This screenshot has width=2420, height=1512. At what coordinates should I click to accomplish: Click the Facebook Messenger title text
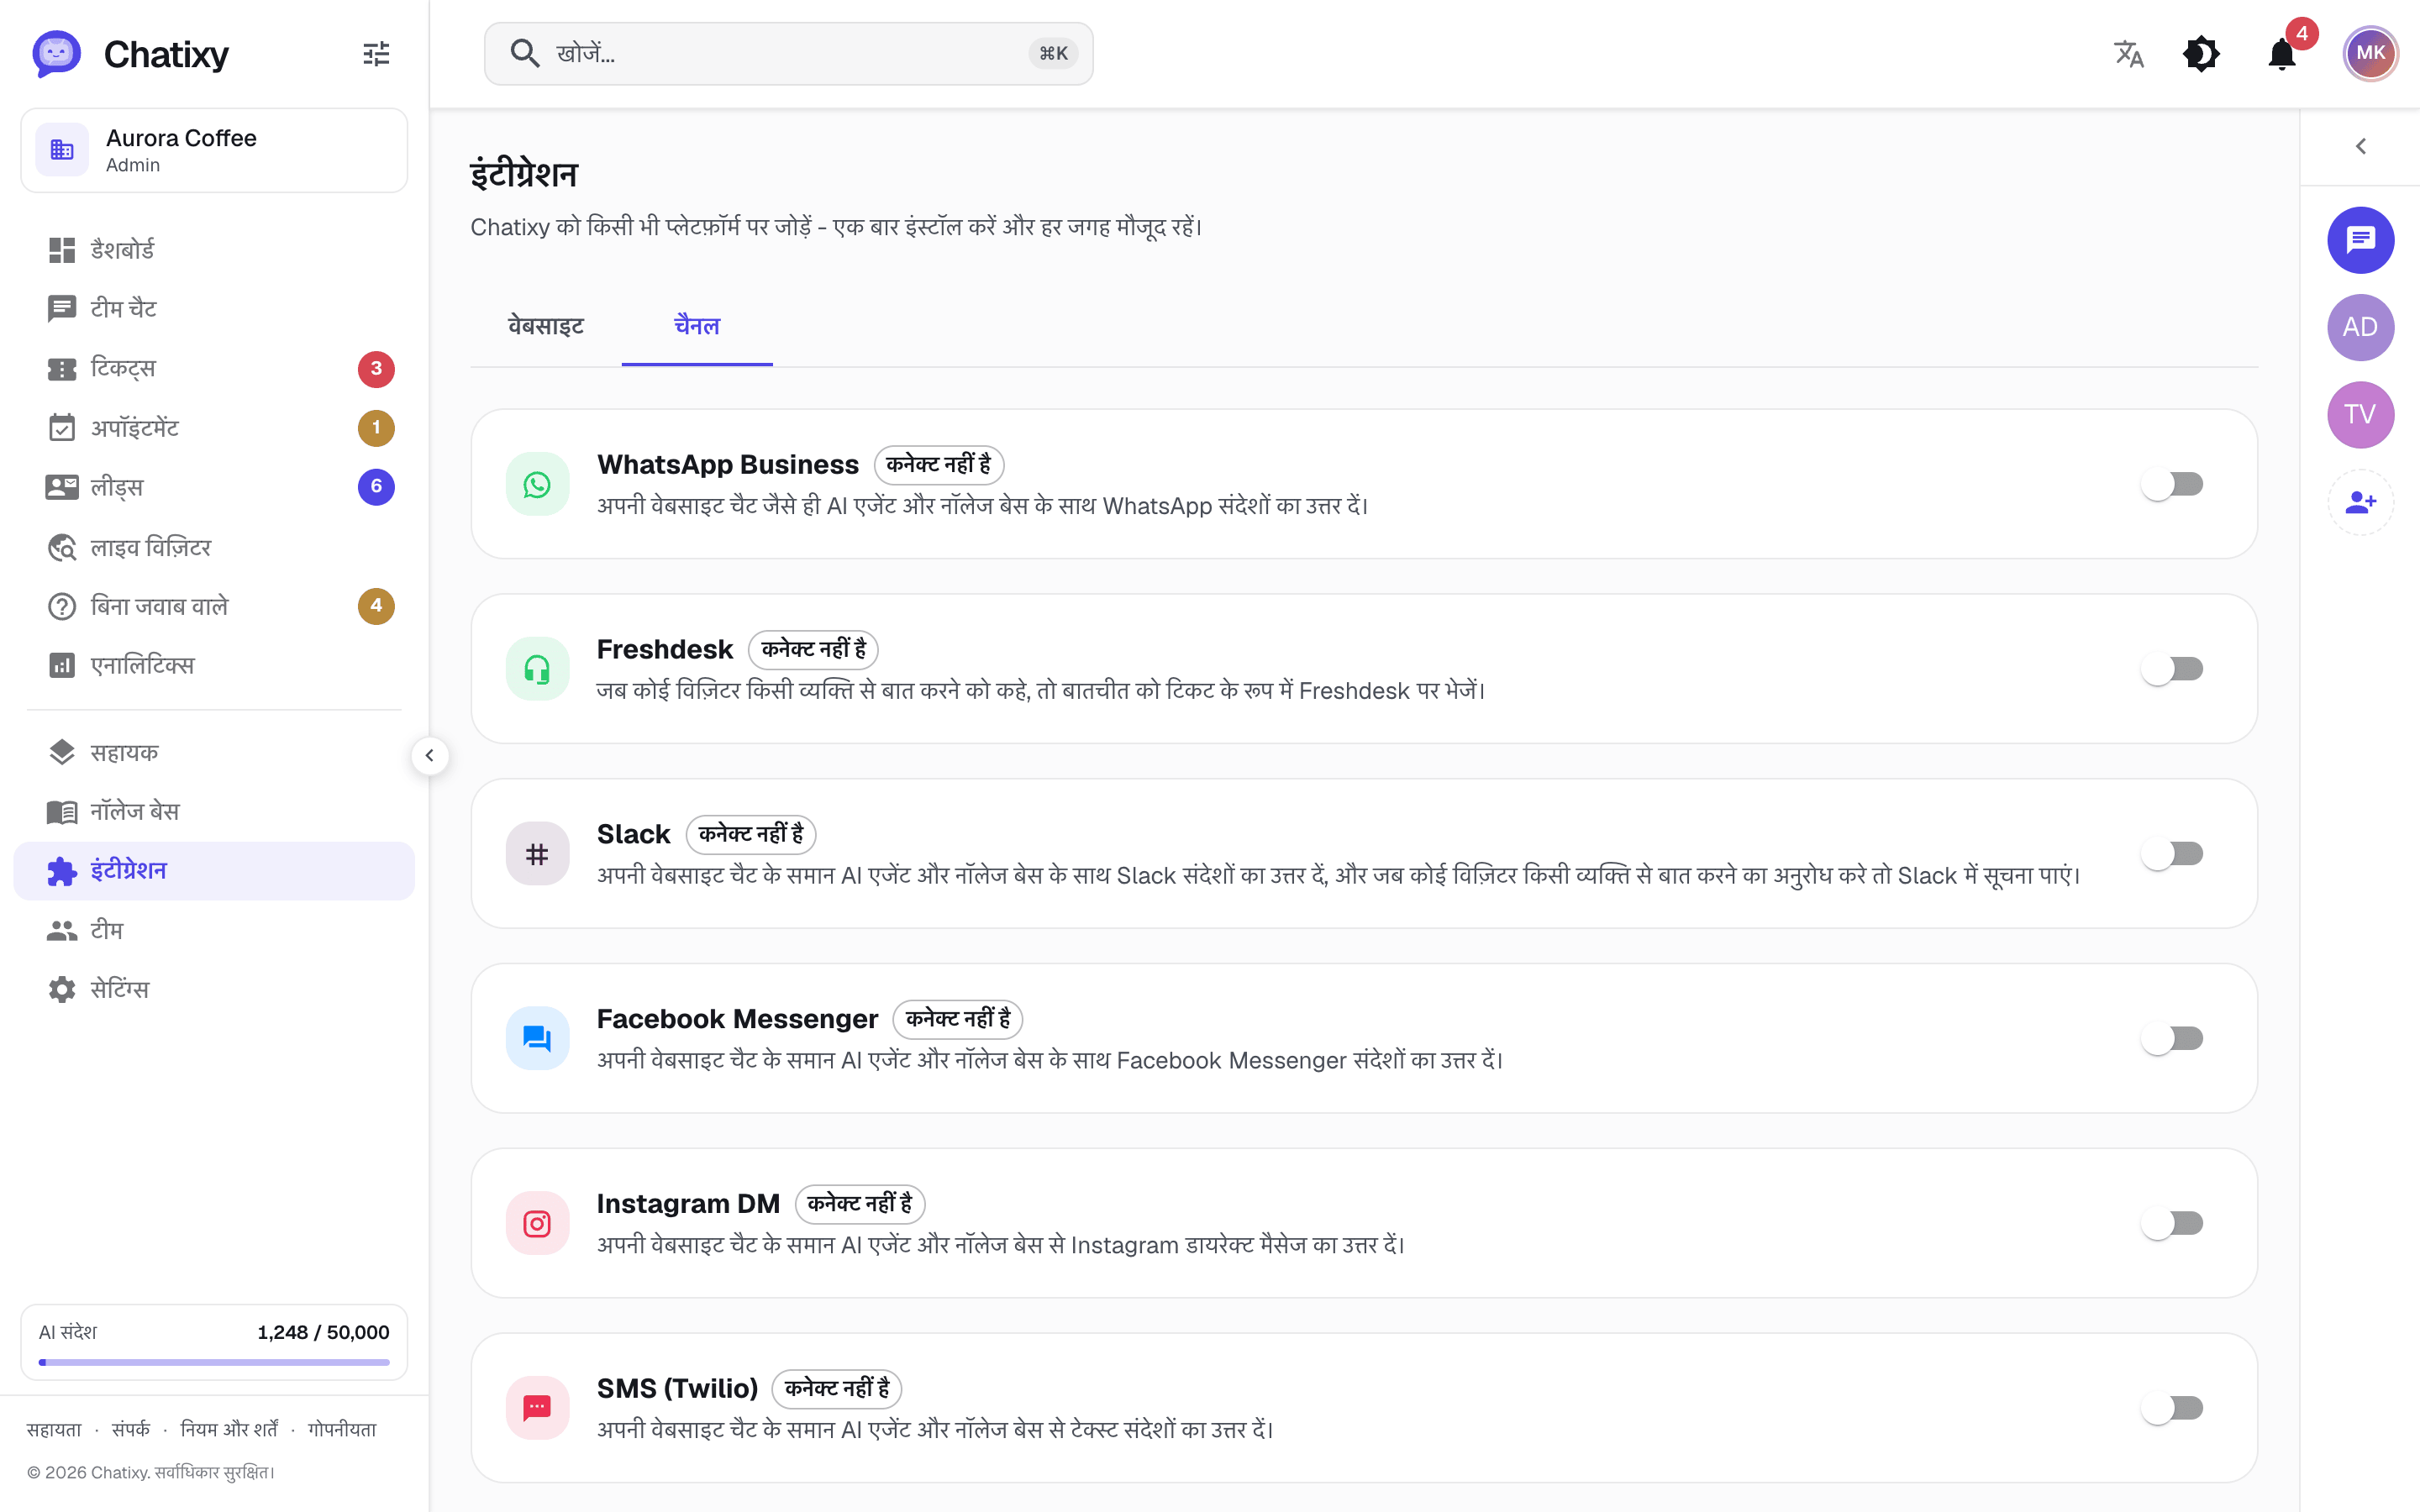(x=737, y=1019)
